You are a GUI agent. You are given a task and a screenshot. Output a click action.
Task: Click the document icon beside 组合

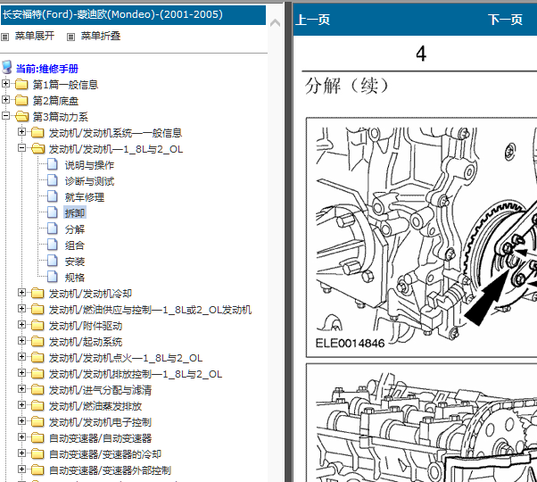point(53,245)
